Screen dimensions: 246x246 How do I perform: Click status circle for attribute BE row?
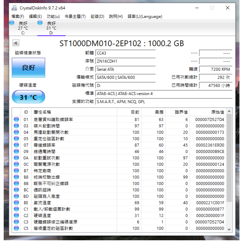coord(16,203)
